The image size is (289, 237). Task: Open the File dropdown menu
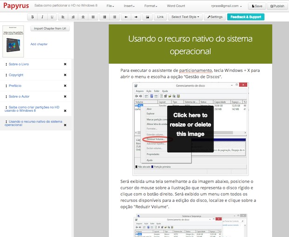click(x=110, y=6)
